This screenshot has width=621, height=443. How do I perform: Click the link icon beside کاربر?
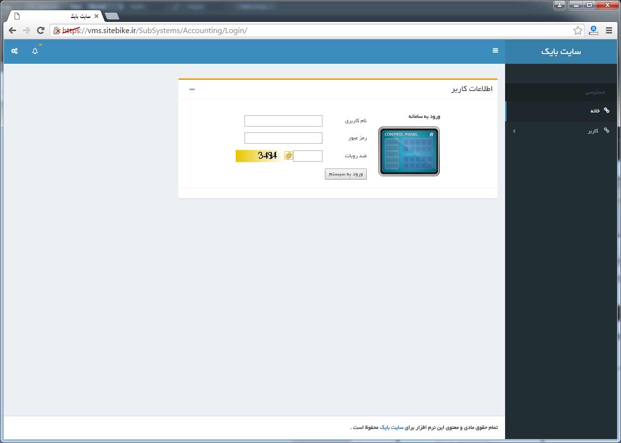tap(606, 130)
